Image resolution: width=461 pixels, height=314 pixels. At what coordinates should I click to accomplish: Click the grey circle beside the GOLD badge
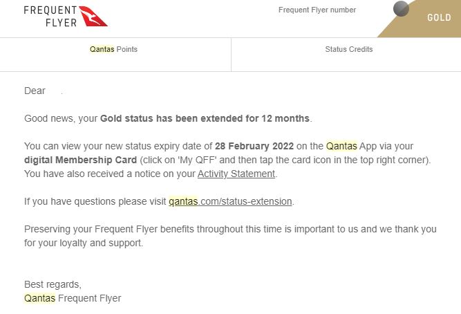[x=401, y=9]
